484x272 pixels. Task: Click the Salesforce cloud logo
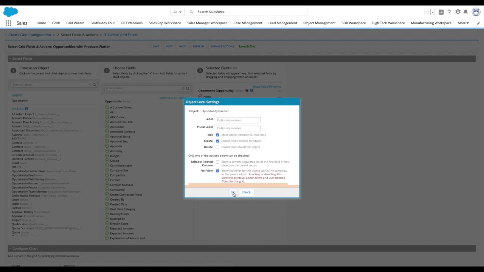[11, 12]
